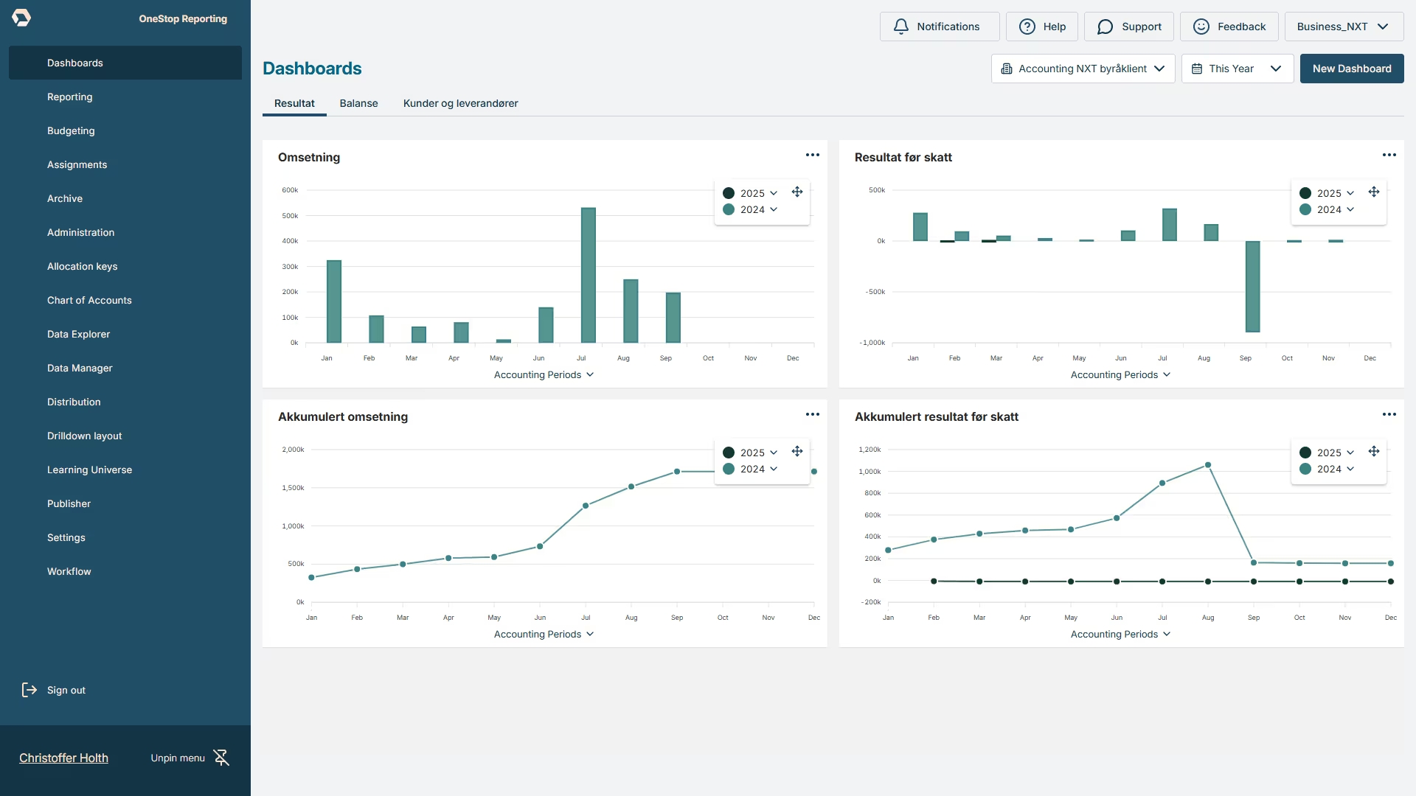
Task: Click the Notifications bell icon
Action: click(900, 27)
